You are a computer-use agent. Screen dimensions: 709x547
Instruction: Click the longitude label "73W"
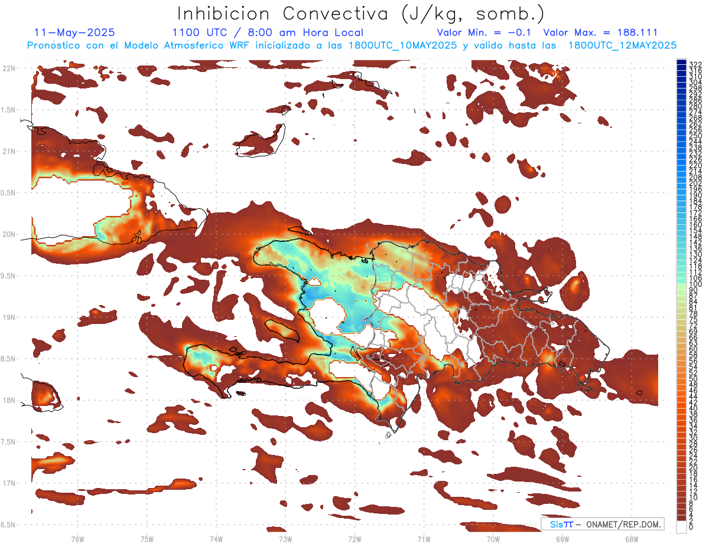285,539
